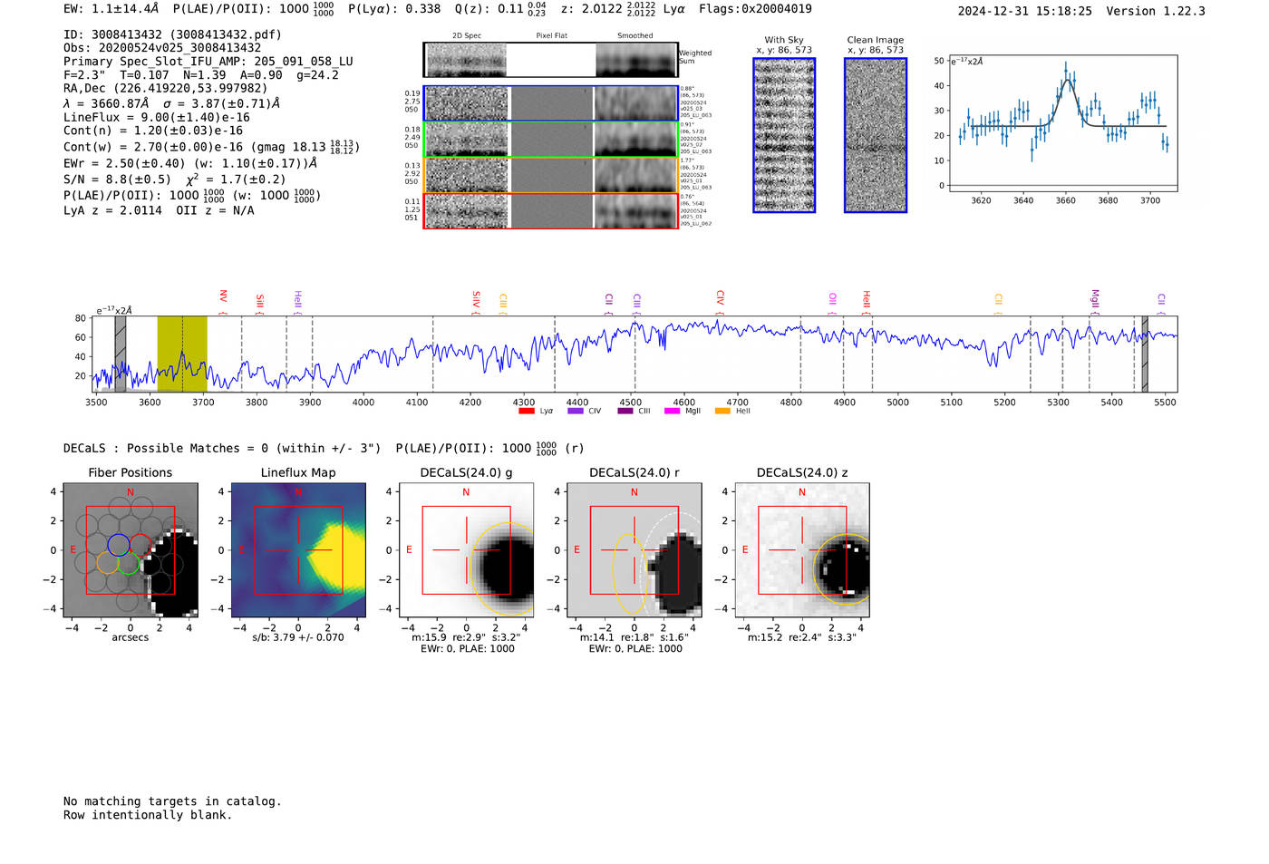The height and width of the screenshot is (864, 1269).
Task: Click the yellow lineflux region in Lineflux Map
Action: click(337, 558)
